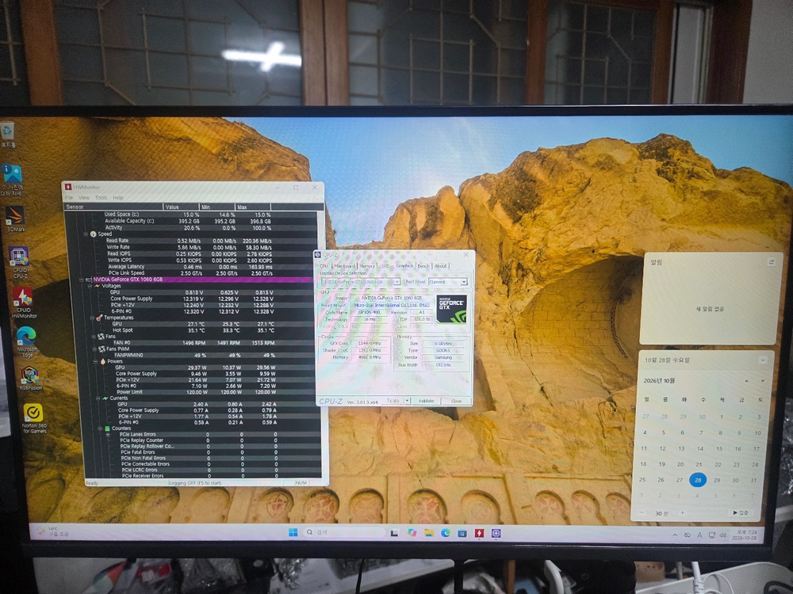Screen dimensions: 793x594
Task: Open the 3DMark desktop icon
Action: click(15, 219)
